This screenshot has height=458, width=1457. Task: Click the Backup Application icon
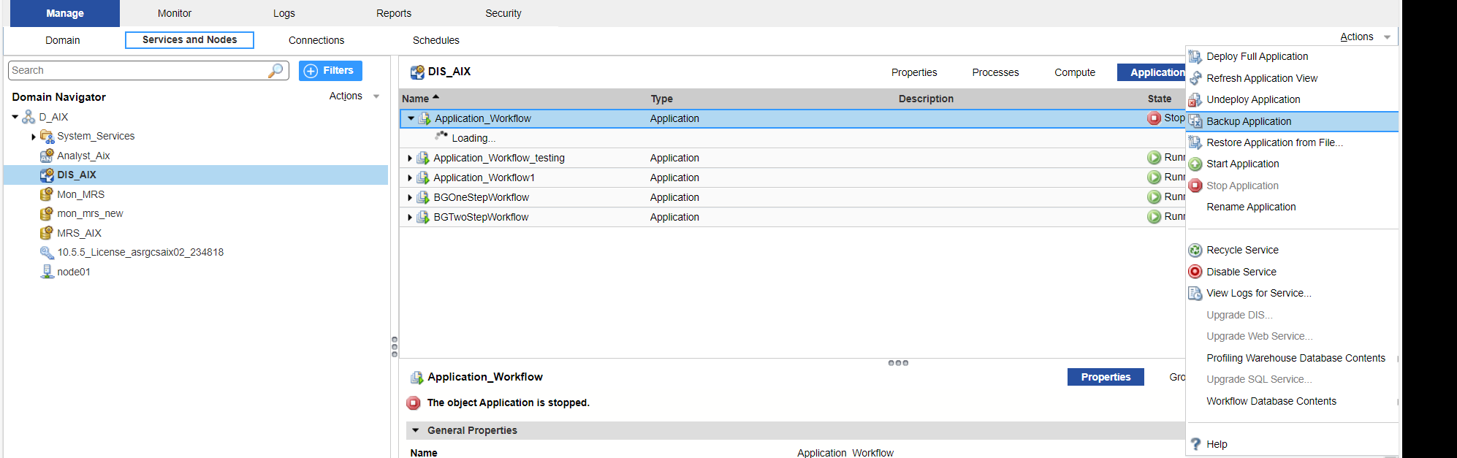click(x=1195, y=121)
